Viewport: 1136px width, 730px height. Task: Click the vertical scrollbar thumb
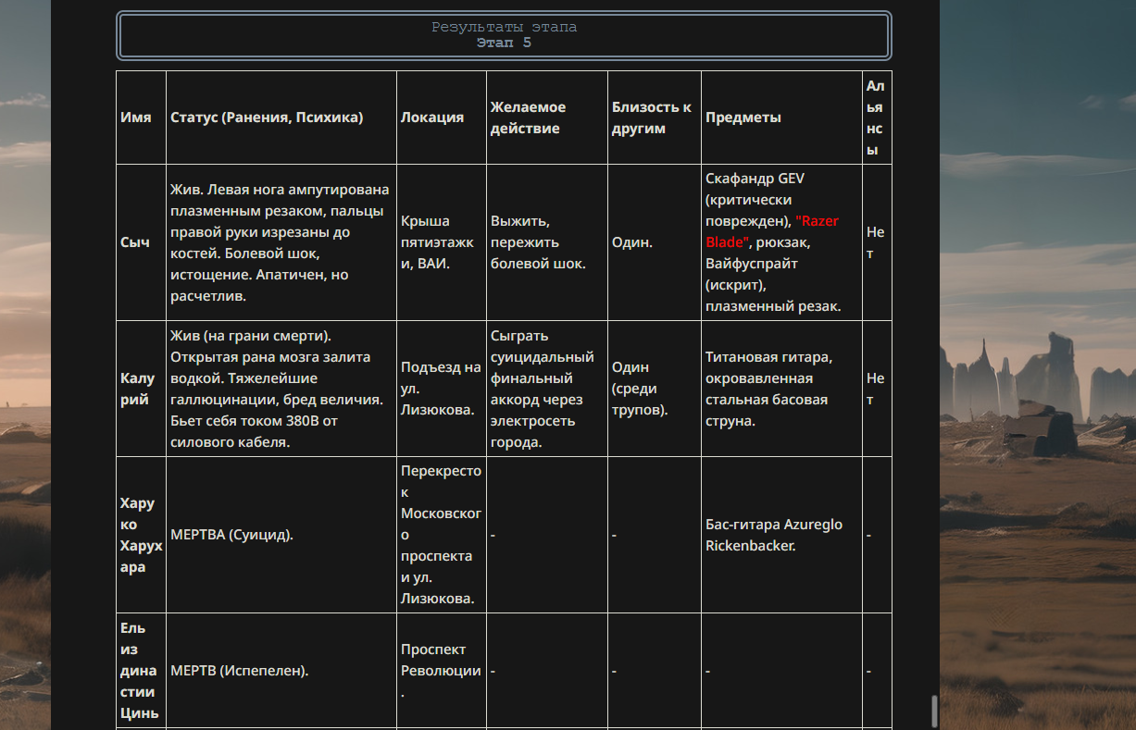click(x=934, y=711)
